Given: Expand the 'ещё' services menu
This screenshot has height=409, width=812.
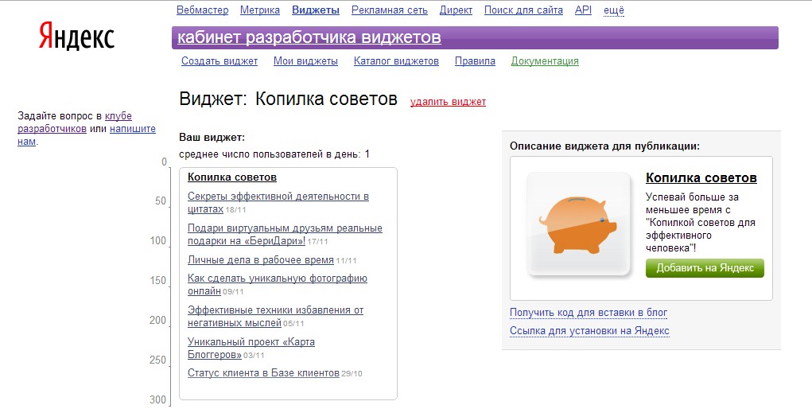Looking at the screenshot, I should [614, 10].
